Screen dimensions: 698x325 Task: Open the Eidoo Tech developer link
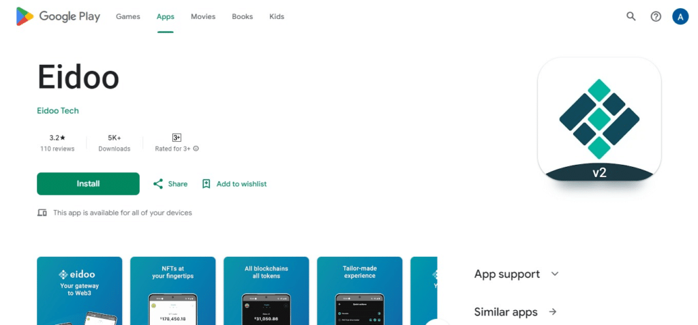[x=58, y=111]
